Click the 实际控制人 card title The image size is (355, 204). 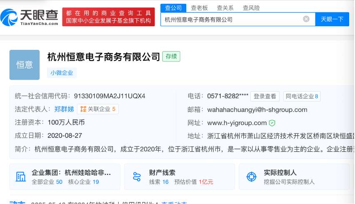[x=280, y=173]
